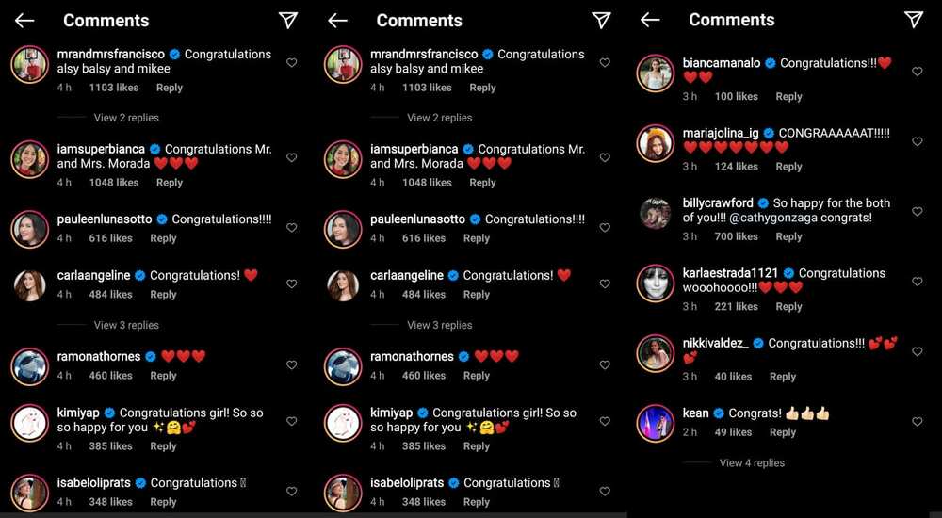942x518 pixels.
Task: Tap the heart next to karlaestrada1121's comment
Action: [x=917, y=282]
